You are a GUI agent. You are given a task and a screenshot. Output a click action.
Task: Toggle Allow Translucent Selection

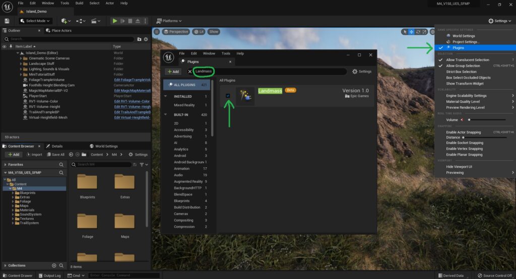467,60
